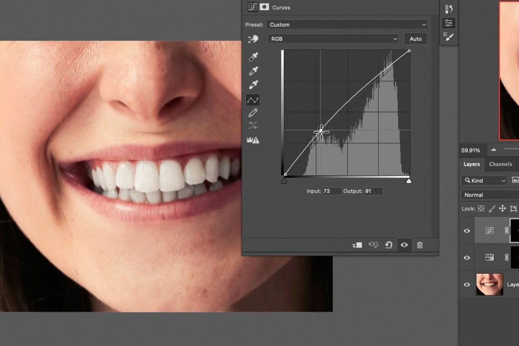519x346 pixels.
Task: Click the Navigator zoom out mountain icon
Action: [x=493, y=150]
